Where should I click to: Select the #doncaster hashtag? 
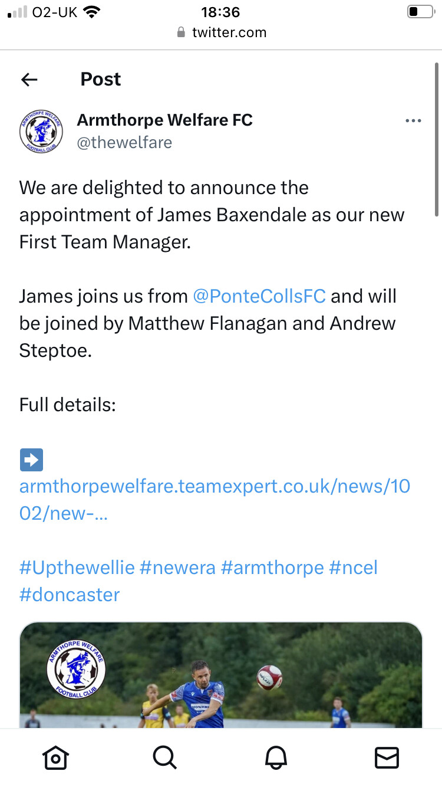coord(70,595)
